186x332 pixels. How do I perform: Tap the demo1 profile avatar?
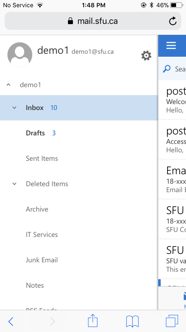click(20, 55)
